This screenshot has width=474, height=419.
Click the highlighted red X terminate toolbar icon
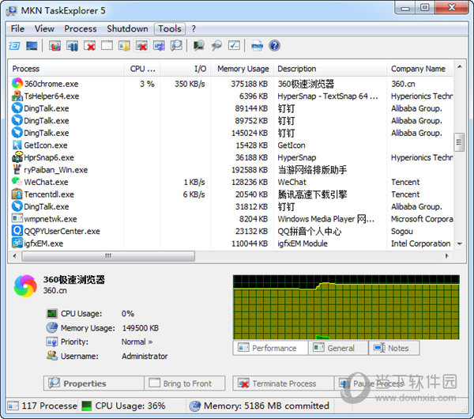(141, 46)
